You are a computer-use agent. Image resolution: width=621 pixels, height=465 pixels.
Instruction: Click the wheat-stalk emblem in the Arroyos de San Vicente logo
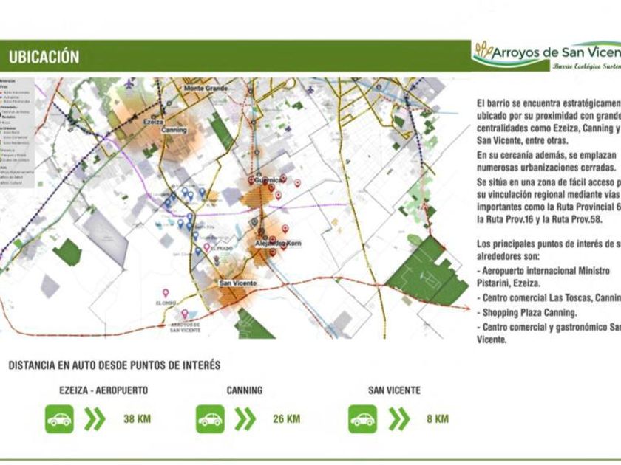click(483, 49)
